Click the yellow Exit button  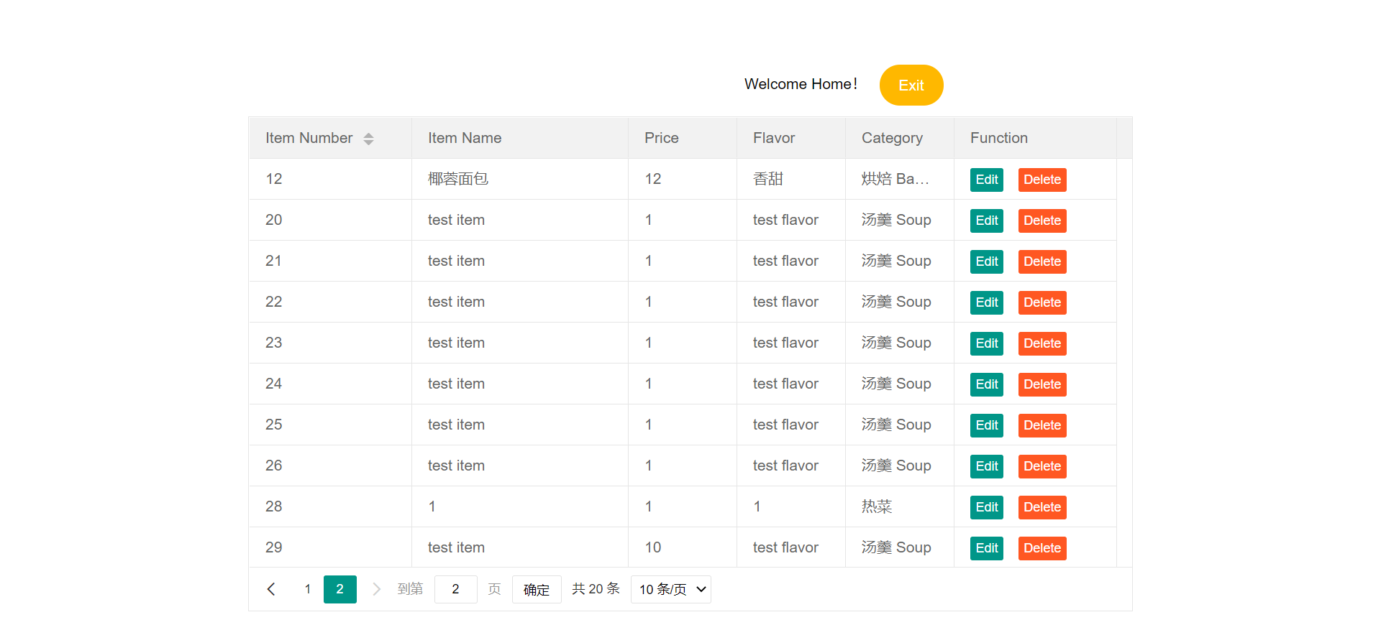click(911, 85)
